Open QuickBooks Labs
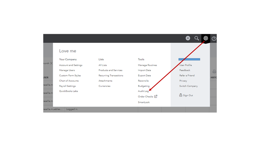This screenshot has height=146, width=260. 68,91
